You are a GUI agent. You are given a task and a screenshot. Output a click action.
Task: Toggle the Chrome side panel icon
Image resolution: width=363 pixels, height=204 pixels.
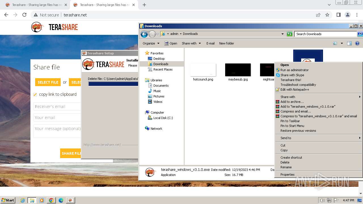(x=338, y=15)
